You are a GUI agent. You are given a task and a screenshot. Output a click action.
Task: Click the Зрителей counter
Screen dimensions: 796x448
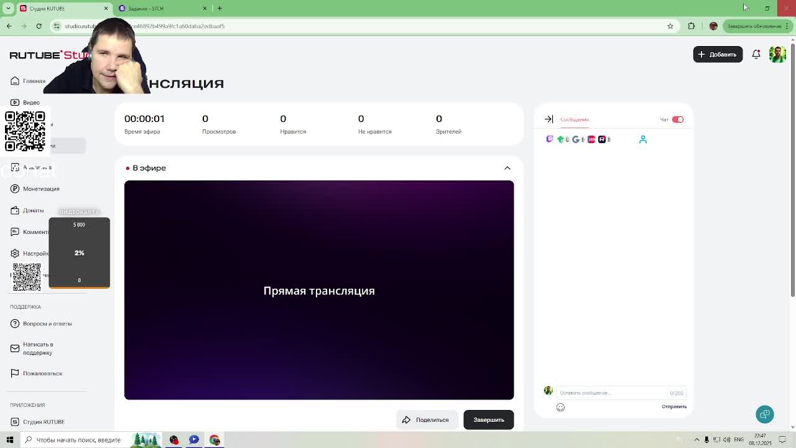tap(448, 124)
